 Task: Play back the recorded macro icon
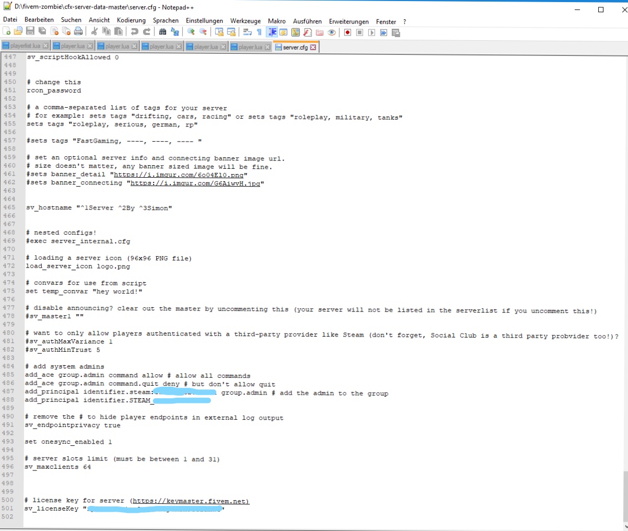371,32
